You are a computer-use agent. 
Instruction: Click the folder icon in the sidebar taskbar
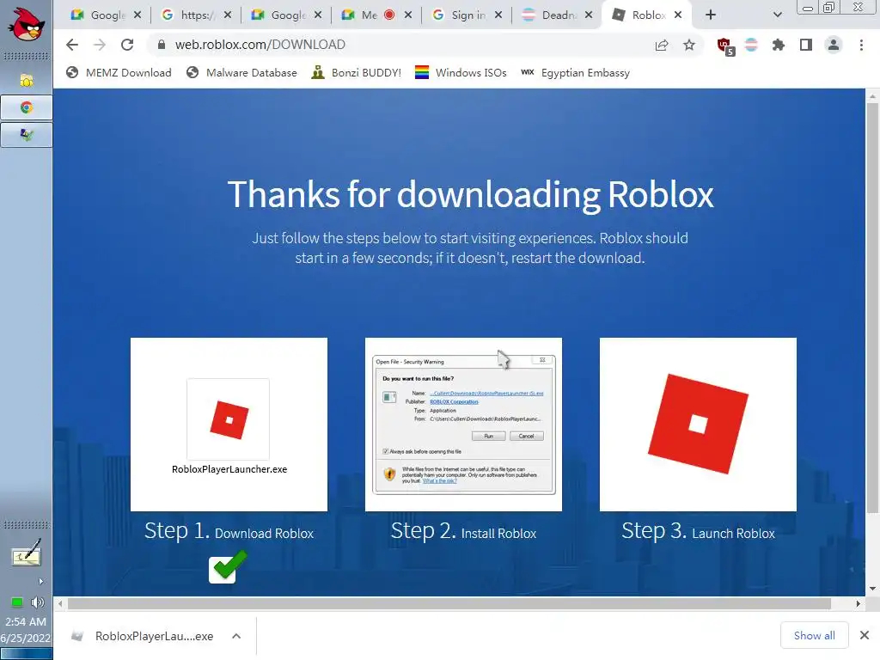[27, 80]
